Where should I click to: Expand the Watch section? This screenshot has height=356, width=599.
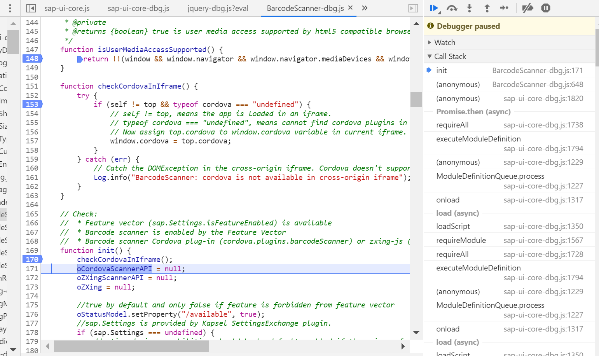tap(509, 42)
